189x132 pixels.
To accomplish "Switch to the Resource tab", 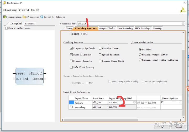I will (30, 24).
